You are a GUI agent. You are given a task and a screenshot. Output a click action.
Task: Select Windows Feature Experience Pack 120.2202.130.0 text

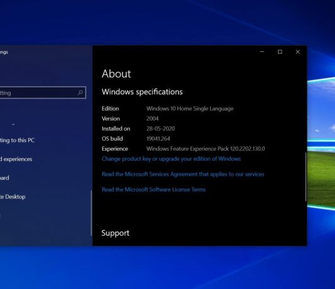click(x=206, y=149)
